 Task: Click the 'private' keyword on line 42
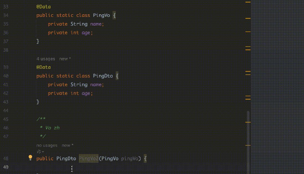point(58,93)
